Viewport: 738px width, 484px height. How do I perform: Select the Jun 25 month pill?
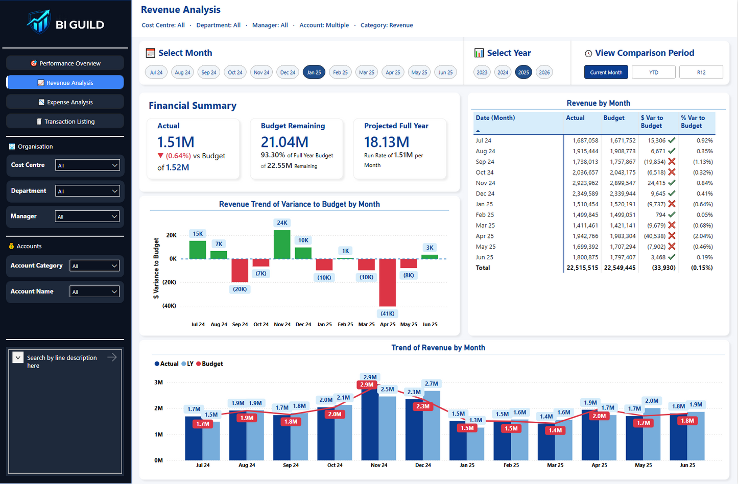(445, 72)
